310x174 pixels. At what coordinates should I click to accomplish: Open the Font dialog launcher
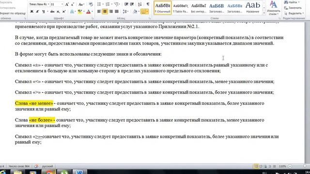93,18
